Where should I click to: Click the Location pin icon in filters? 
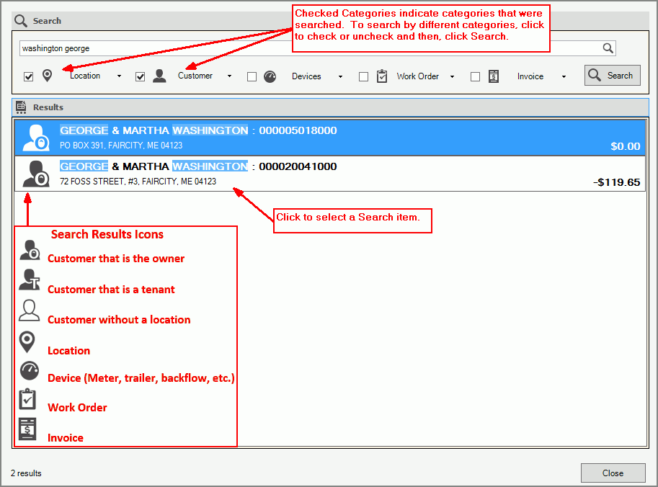tap(48, 76)
